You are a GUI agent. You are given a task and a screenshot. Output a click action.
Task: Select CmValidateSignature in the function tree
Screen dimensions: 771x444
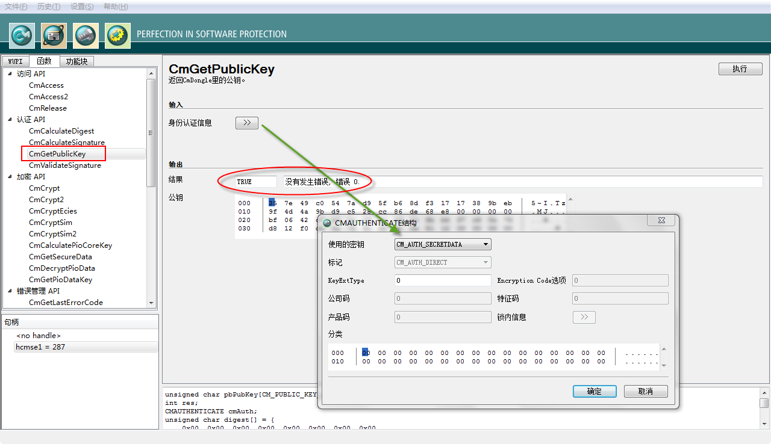(65, 165)
